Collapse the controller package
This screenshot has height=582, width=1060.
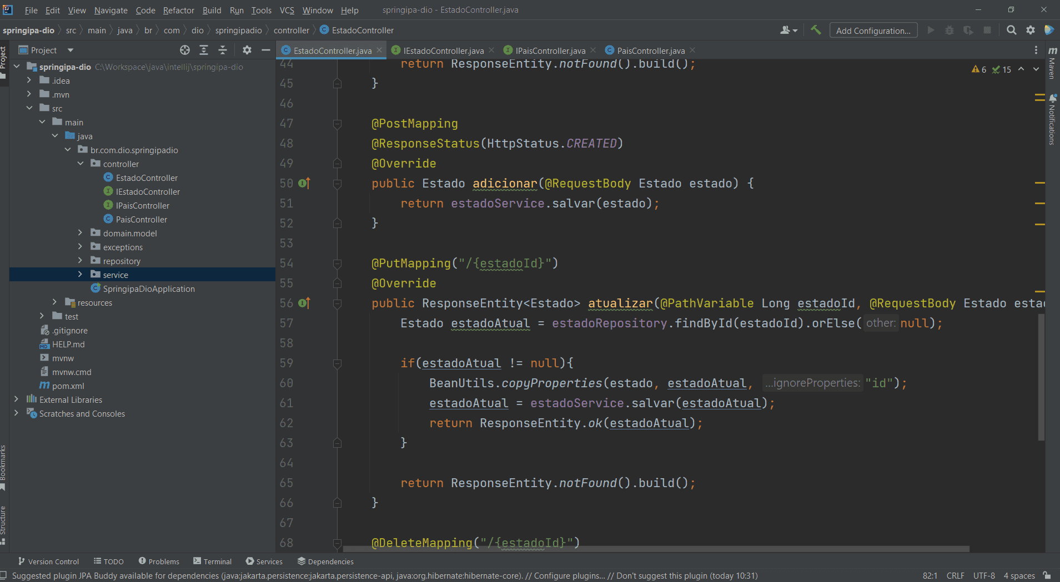coord(81,164)
